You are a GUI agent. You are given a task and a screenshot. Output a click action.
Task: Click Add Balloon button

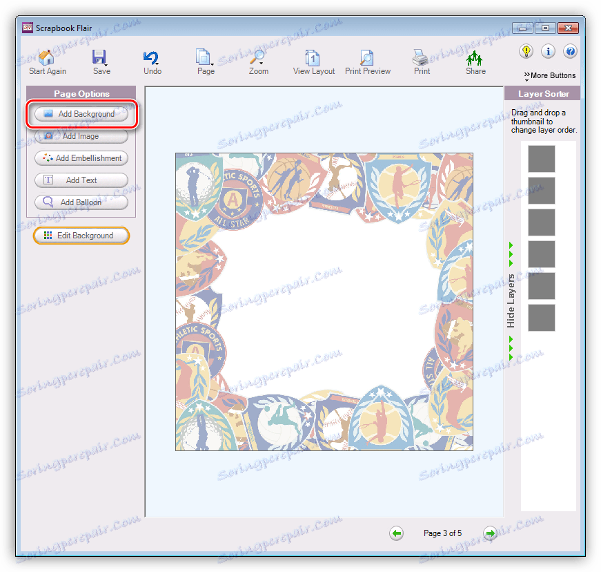click(81, 202)
